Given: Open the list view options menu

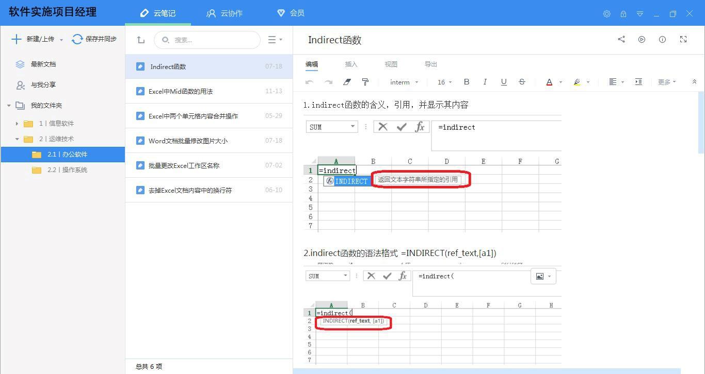Looking at the screenshot, I should click(275, 40).
